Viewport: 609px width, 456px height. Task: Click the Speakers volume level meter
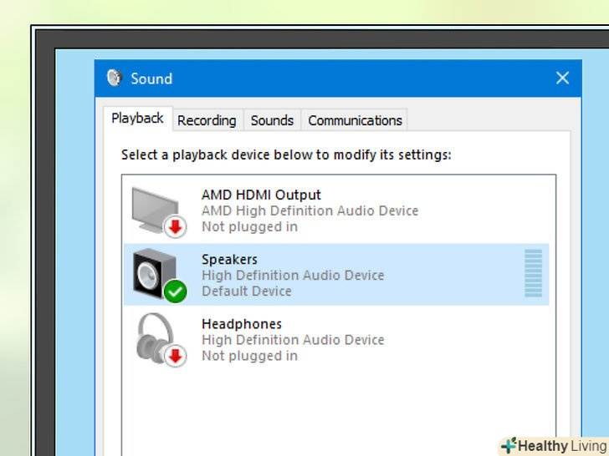click(x=533, y=273)
